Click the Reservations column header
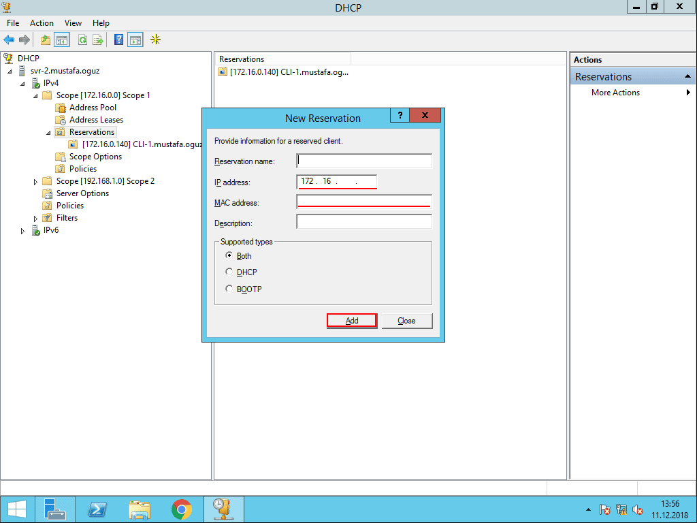This screenshot has height=523, width=697. point(284,59)
